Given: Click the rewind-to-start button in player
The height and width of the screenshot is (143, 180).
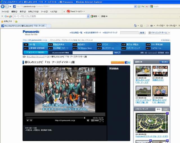Looking at the screenshot, I should coord(31,120).
